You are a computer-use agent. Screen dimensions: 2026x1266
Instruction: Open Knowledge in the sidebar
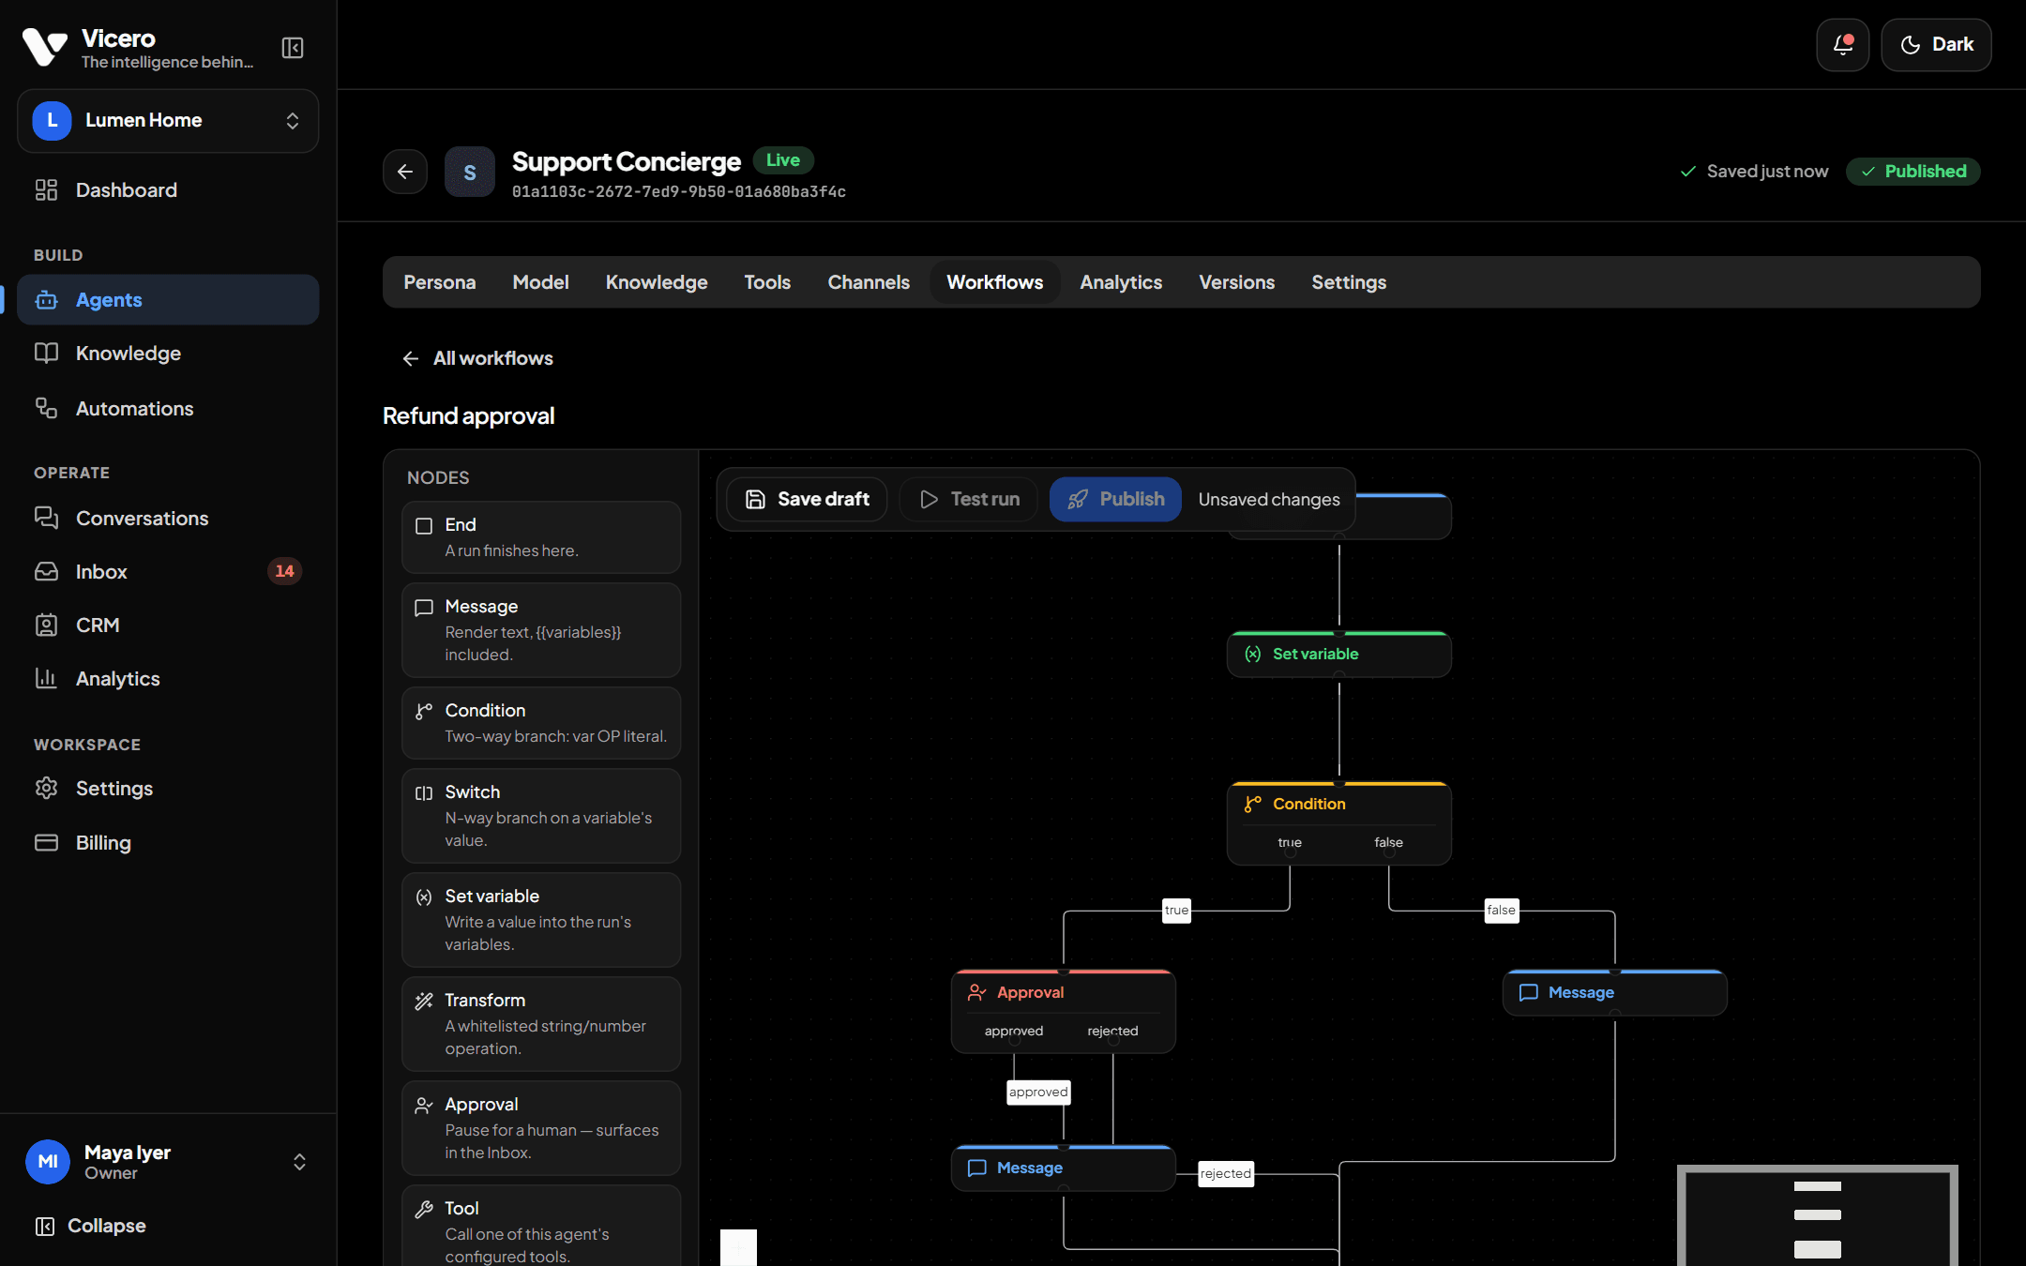168,354
